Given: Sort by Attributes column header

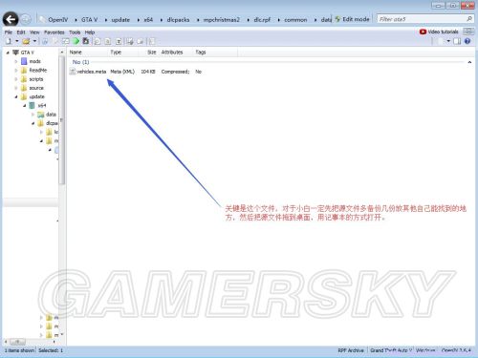Looking at the screenshot, I should point(172,53).
